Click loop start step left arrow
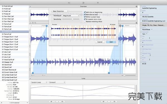The width and height of the screenshot is (167, 104). pyautogui.click(x=55, y=102)
